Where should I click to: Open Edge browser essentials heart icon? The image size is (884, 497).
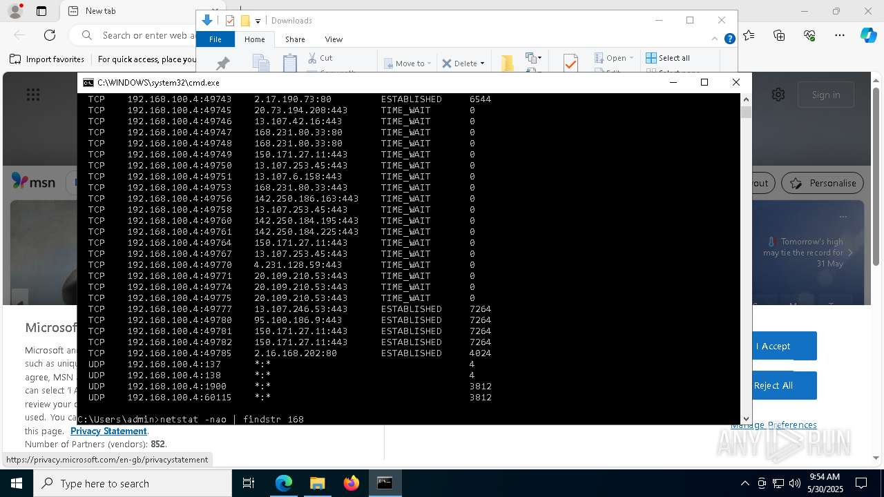pyautogui.click(x=809, y=35)
